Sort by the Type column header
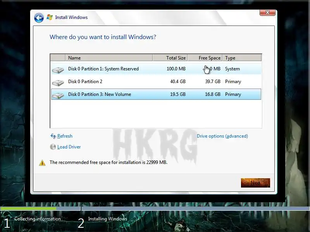This screenshot has height=232, width=310. tap(242, 58)
